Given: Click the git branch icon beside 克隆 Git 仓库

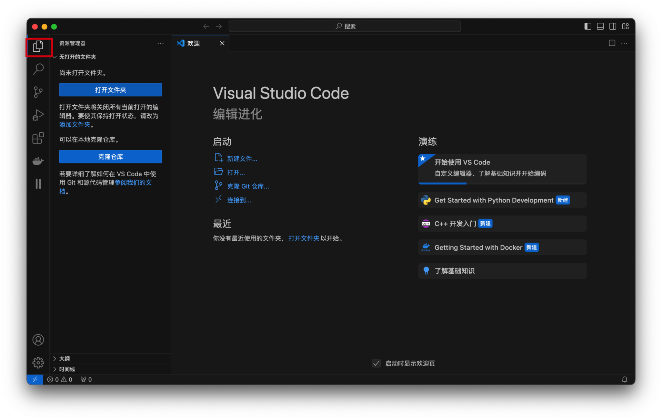Looking at the screenshot, I should click(219, 186).
